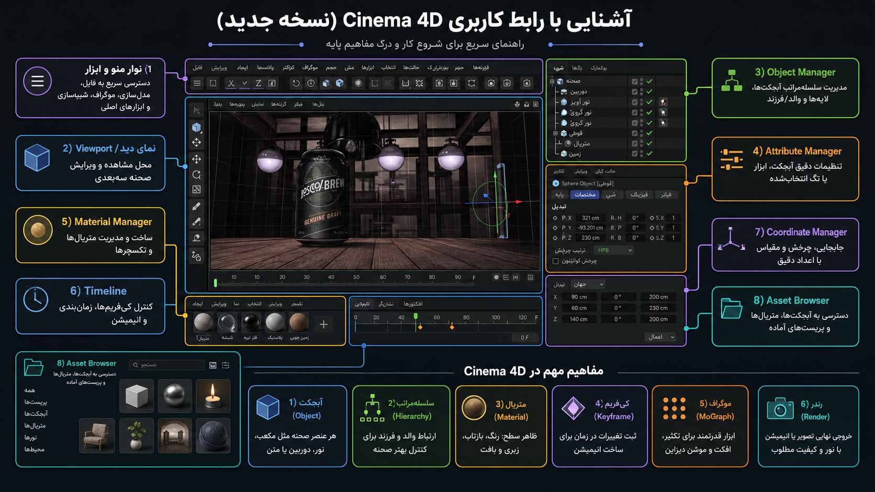This screenshot has height=492, width=875.
Task: Click the viewport navigation icon at top-right
Action: [517, 104]
